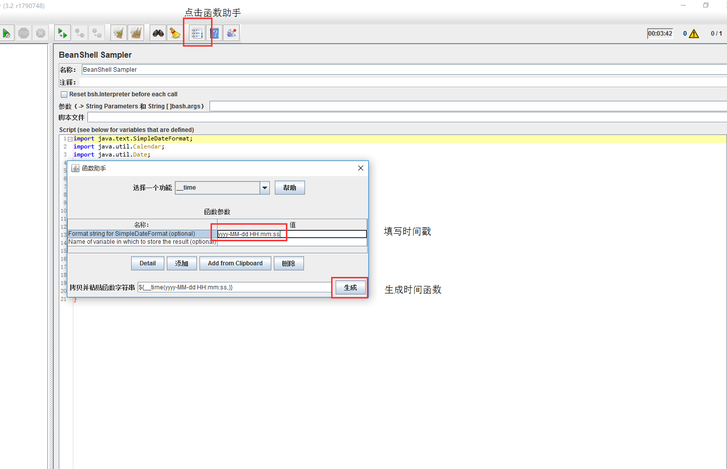Enable Reset bsh.Interpreter before each call
Viewport: 727px width, 469px height.
tap(64, 94)
